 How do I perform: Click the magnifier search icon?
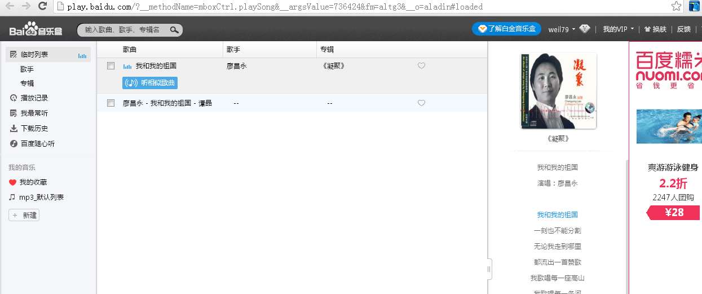[x=175, y=29]
